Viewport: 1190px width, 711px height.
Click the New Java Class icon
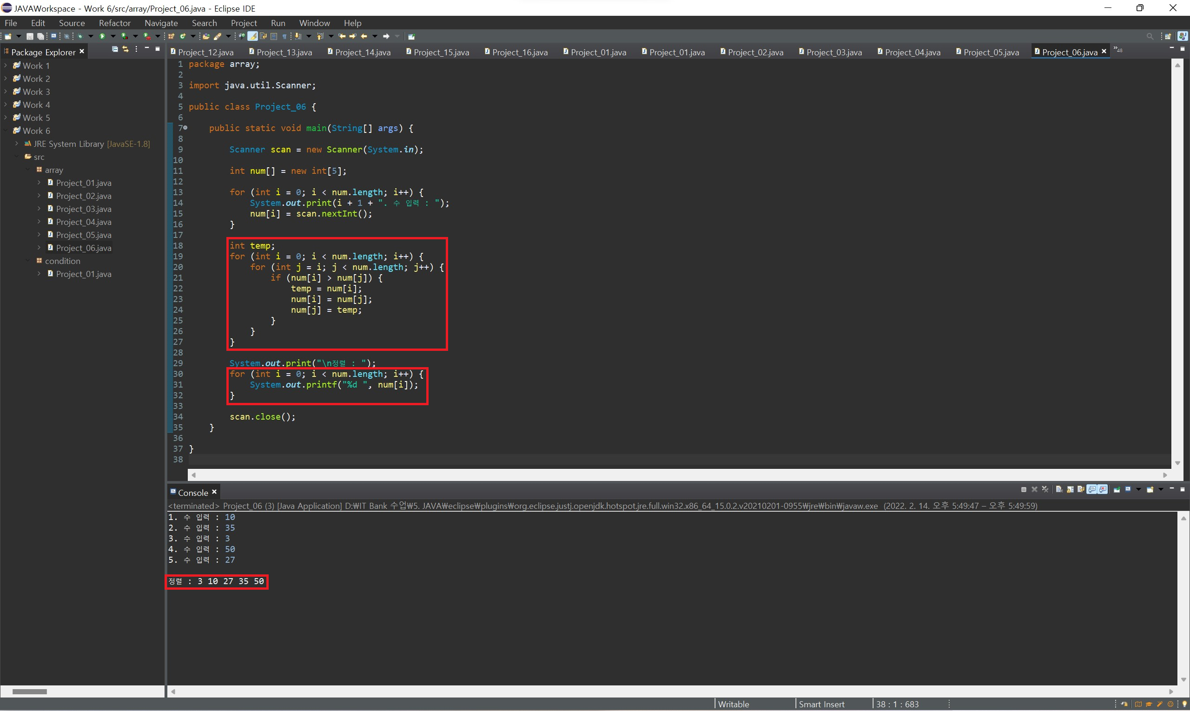tap(183, 36)
